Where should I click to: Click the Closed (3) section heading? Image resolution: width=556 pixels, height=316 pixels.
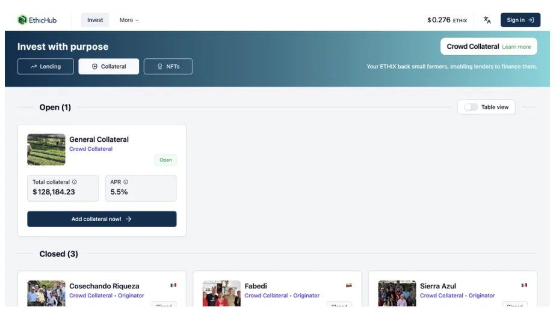58,254
